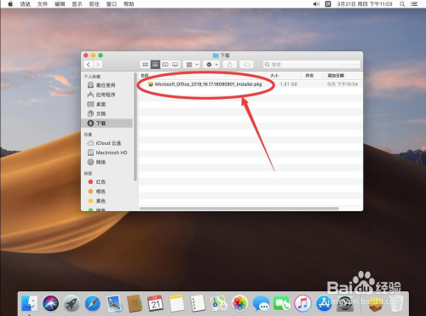426x316 pixels.
Task: Open Launchpad rocket icon in Dock
Action: click(72, 303)
